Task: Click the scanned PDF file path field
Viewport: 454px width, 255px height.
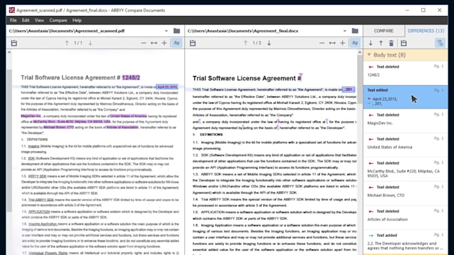Action: point(85,31)
